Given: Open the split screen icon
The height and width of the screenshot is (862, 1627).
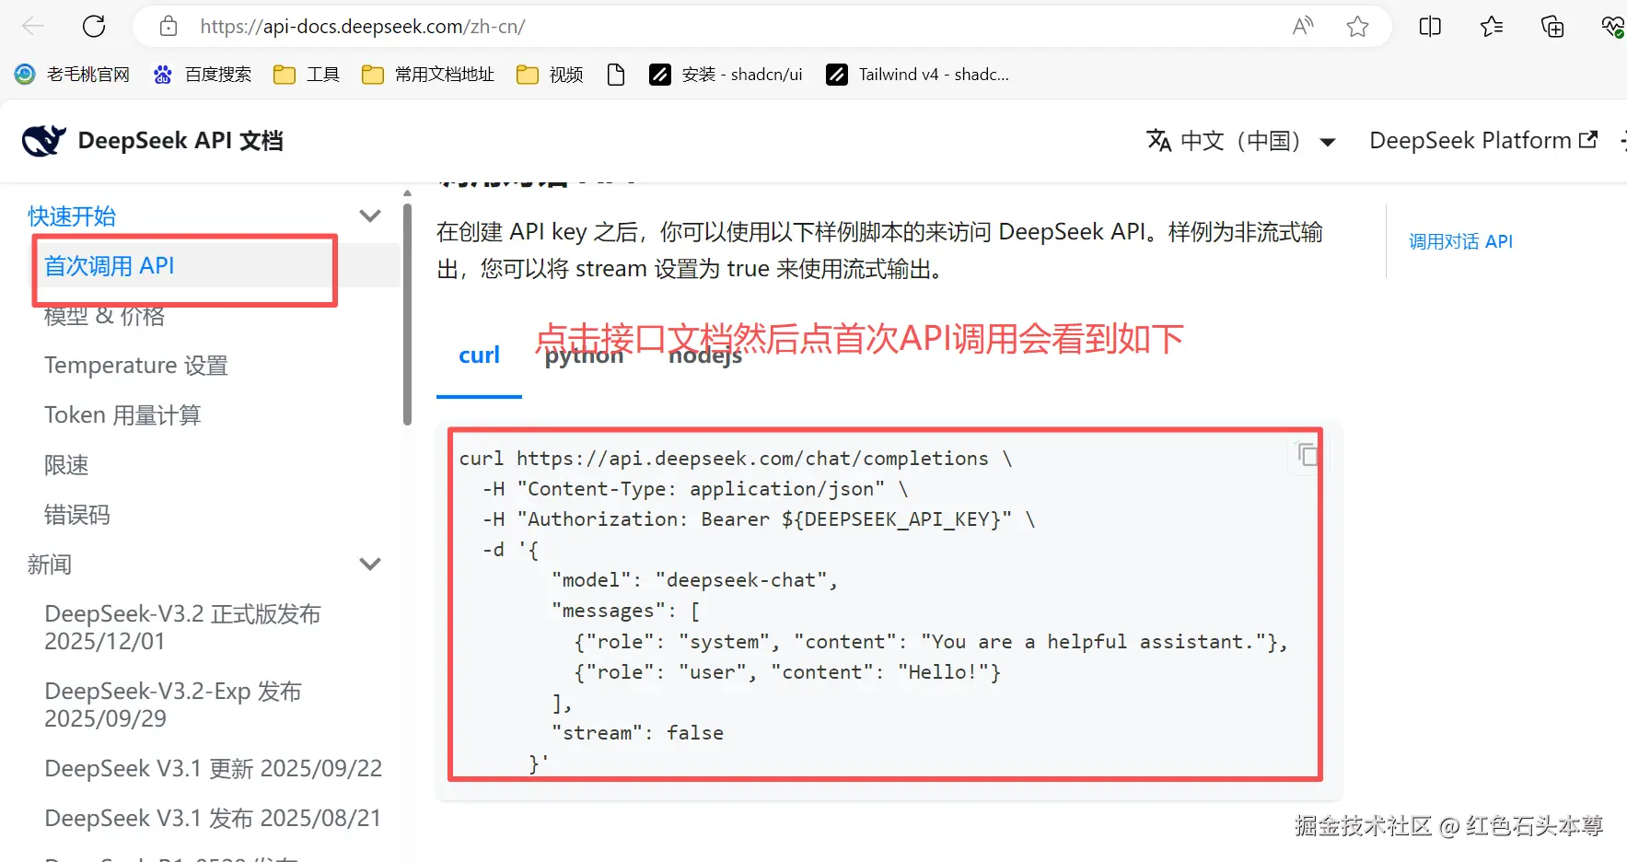Looking at the screenshot, I should pyautogui.click(x=1430, y=26).
